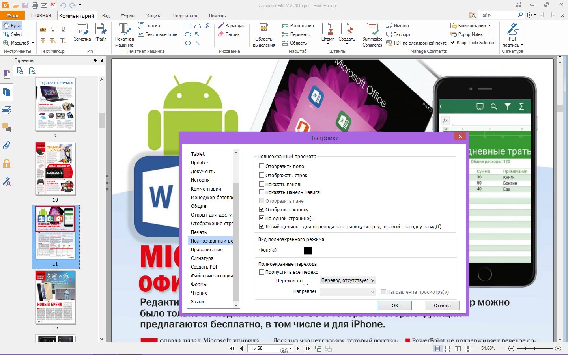Select История in settings list
Screen dimensions: 568x355
(210, 180)
